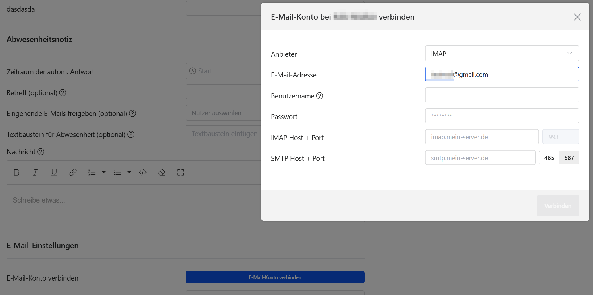Viewport: 593px width, 295px height.
Task: Expand bulleted list style options arrow
Action: coord(129,172)
